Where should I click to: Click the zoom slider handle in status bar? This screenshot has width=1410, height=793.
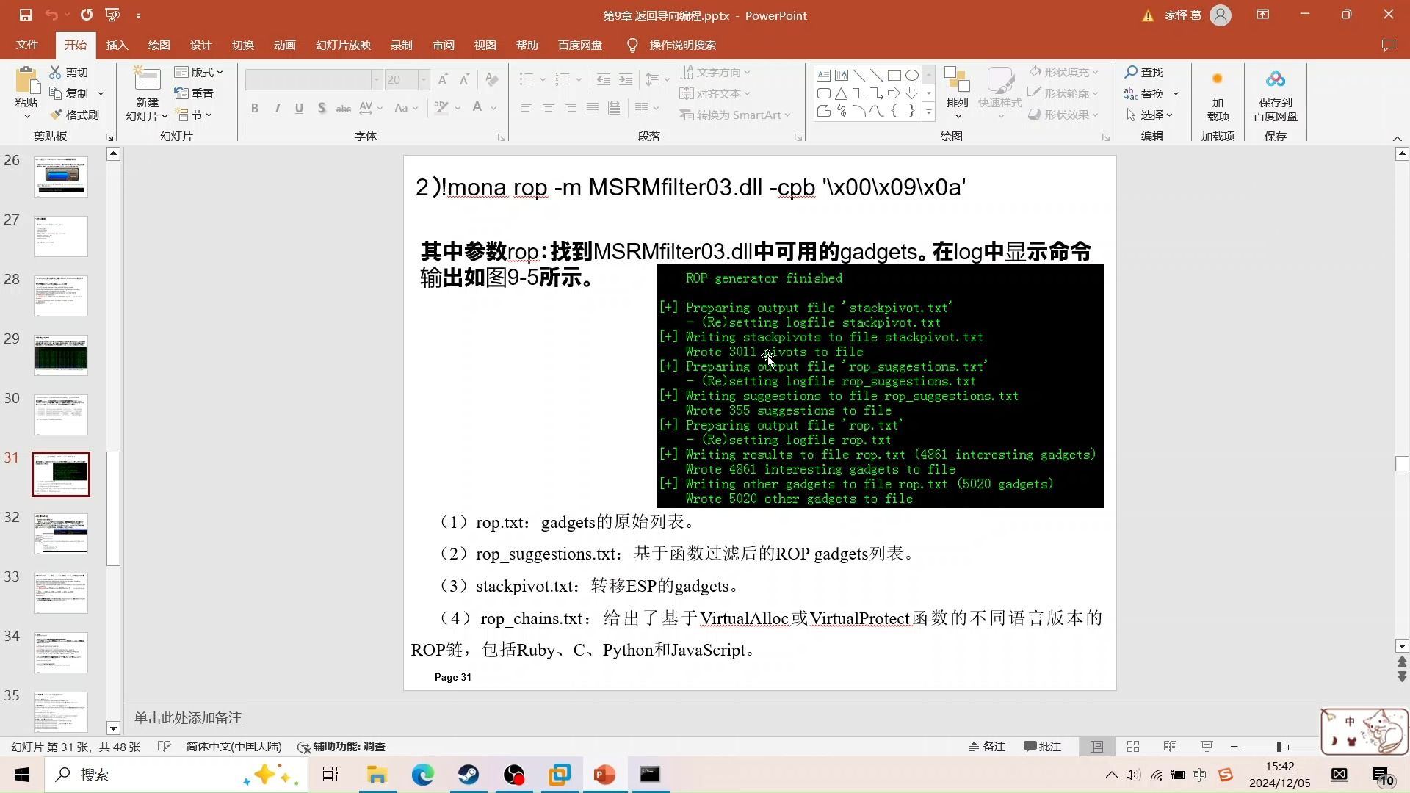[x=1279, y=746]
